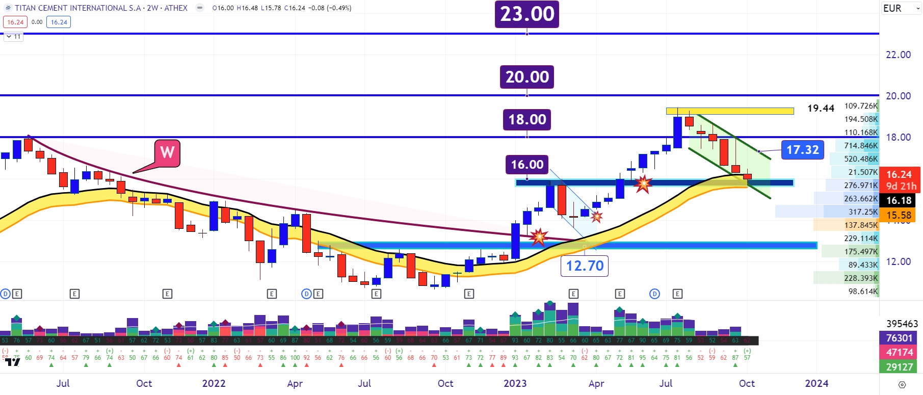Click the 2023 label on the time axis
Screen dimensions: 923x395
(x=515, y=383)
